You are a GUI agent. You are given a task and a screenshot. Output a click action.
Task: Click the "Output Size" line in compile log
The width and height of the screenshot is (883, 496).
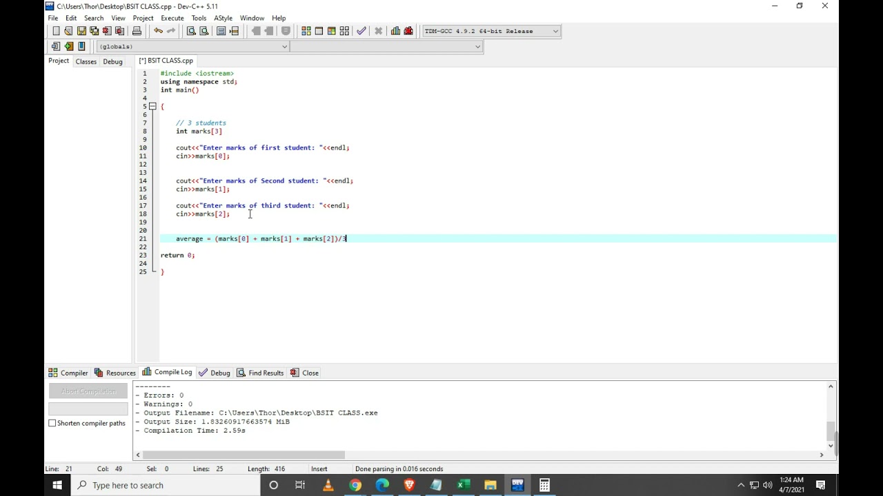(x=212, y=422)
